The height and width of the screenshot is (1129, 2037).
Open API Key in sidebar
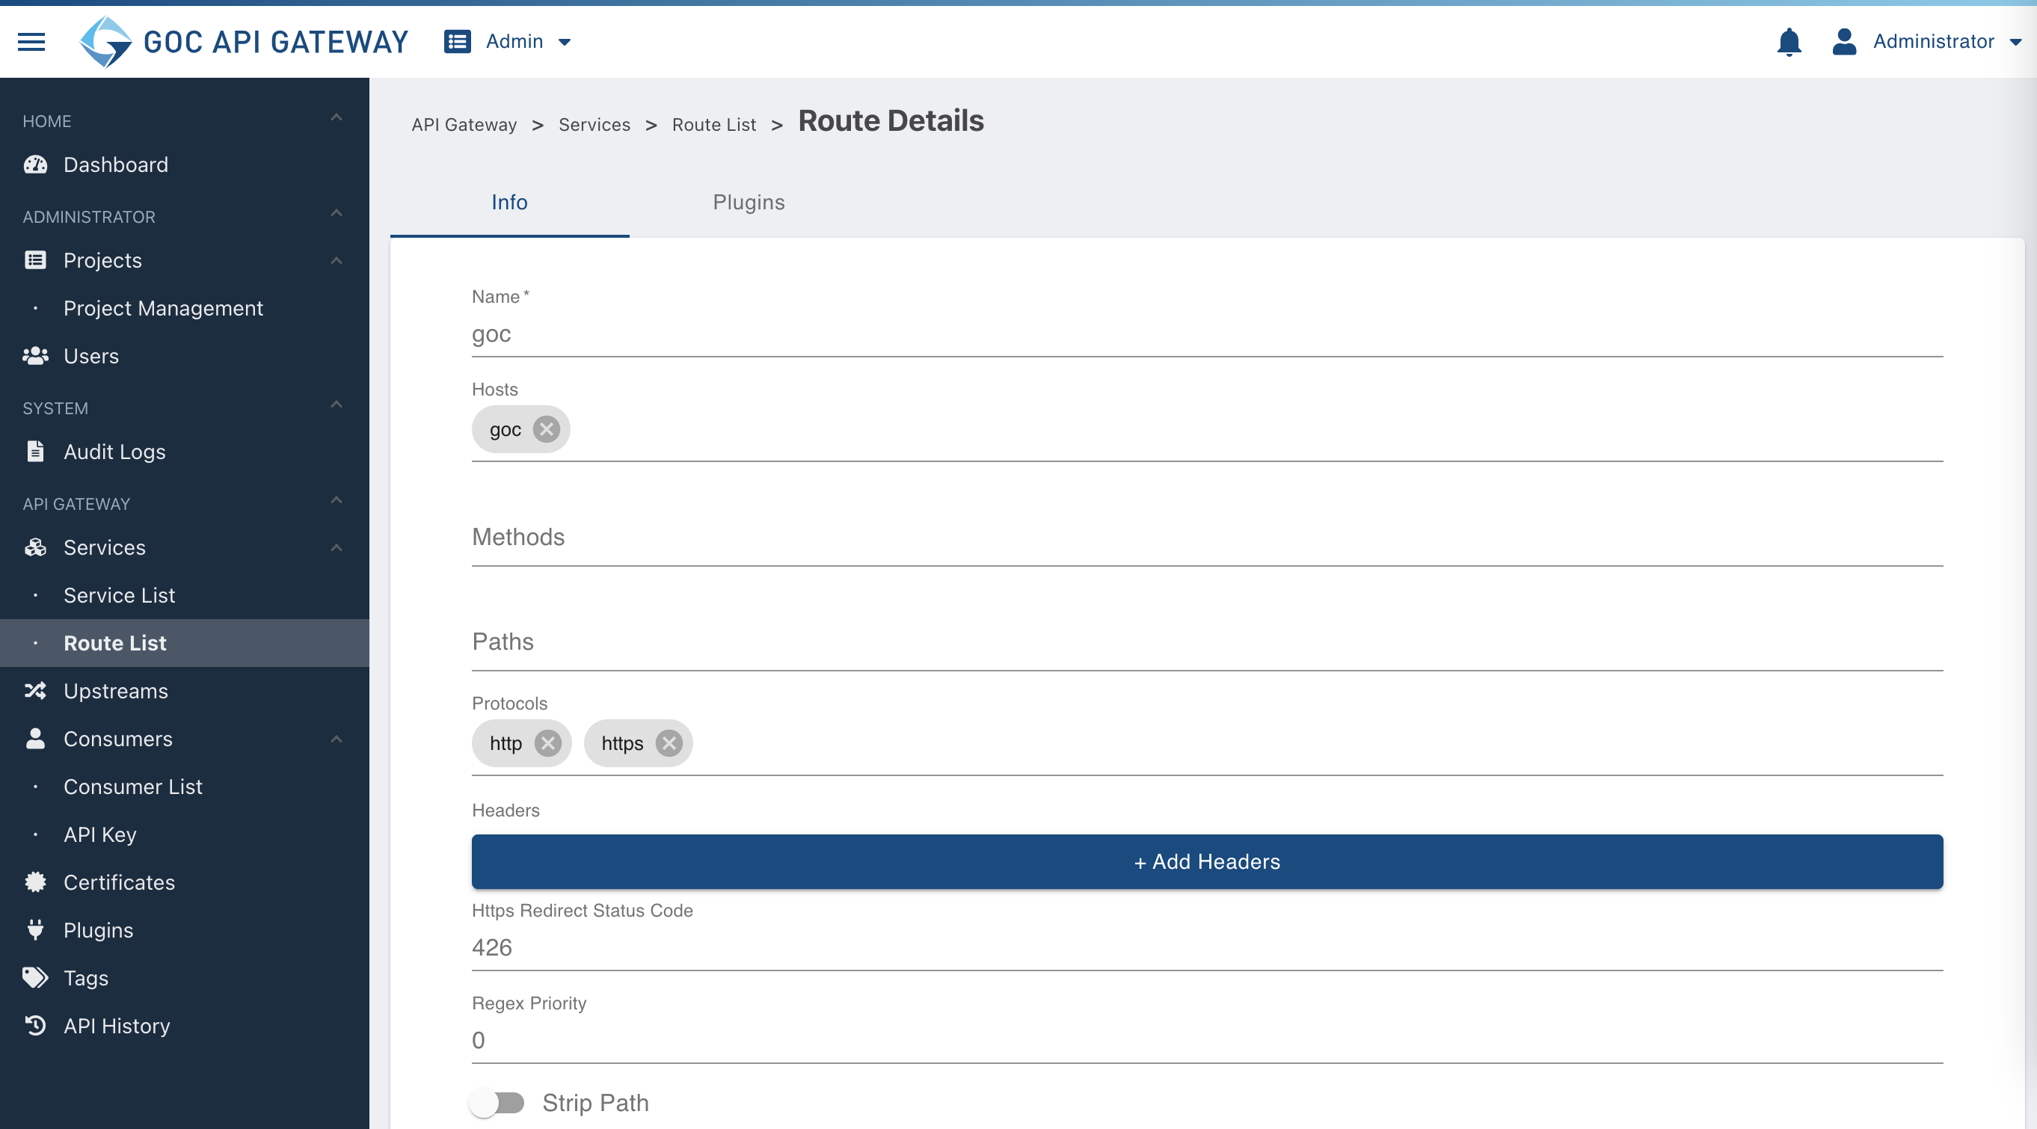(x=99, y=834)
